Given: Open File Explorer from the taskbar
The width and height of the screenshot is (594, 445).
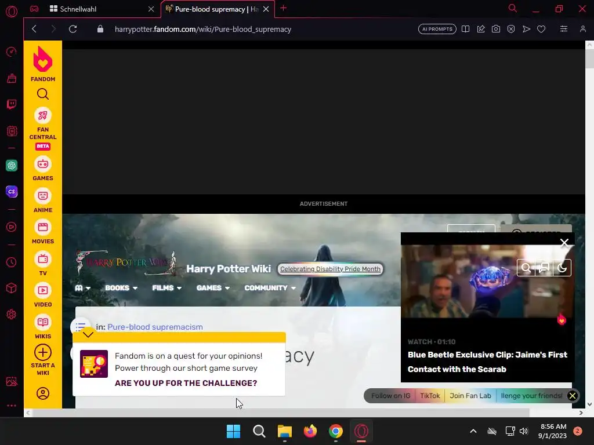Looking at the screenshot, I should tap(284, 431).
